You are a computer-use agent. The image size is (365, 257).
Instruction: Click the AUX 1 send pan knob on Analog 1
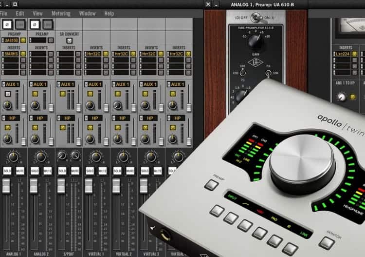[7, 105]
